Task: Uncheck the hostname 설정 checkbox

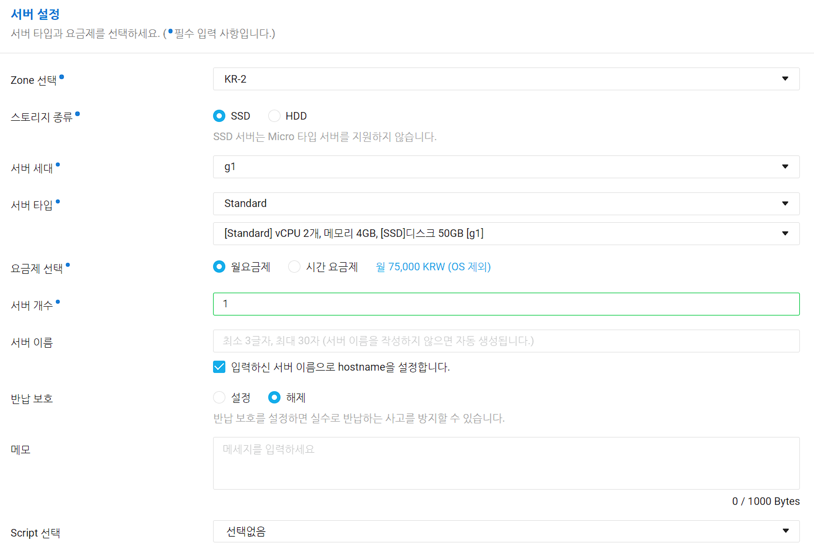Action: point(219,367)
